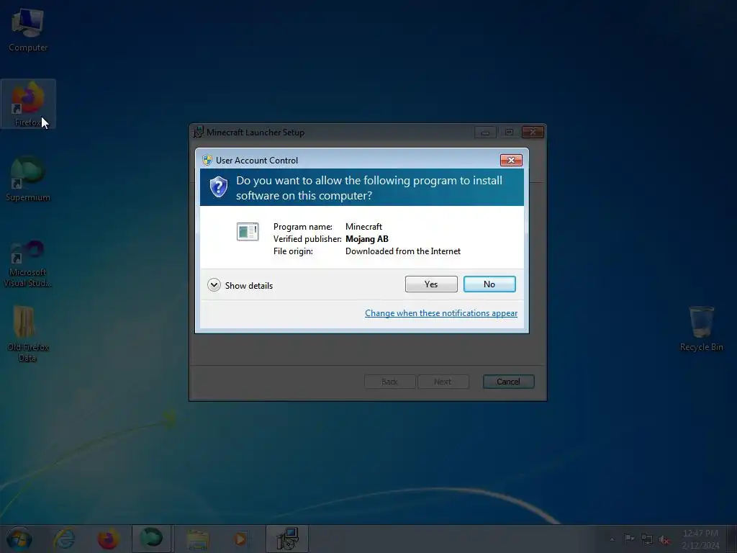The image size is (737, 553).
Task: Select the Recycle Bin icon
Action: pyautogui.click(x=701, y=328)
